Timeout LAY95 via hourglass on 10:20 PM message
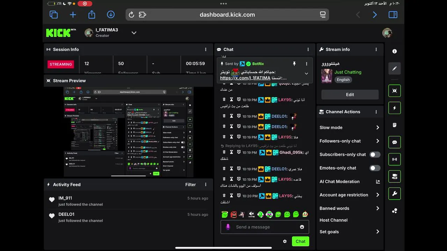Viewport: 447px width, 251px height. pyautogui.click(x=231, y=196)
